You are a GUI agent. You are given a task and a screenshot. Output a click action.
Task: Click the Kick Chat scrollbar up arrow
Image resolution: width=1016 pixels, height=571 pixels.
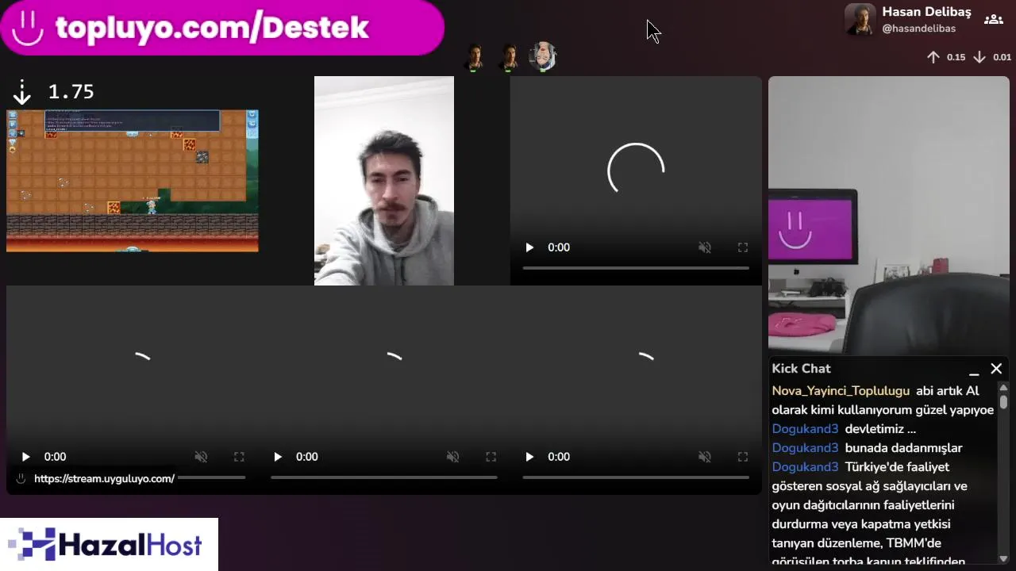click(1003, 387)
